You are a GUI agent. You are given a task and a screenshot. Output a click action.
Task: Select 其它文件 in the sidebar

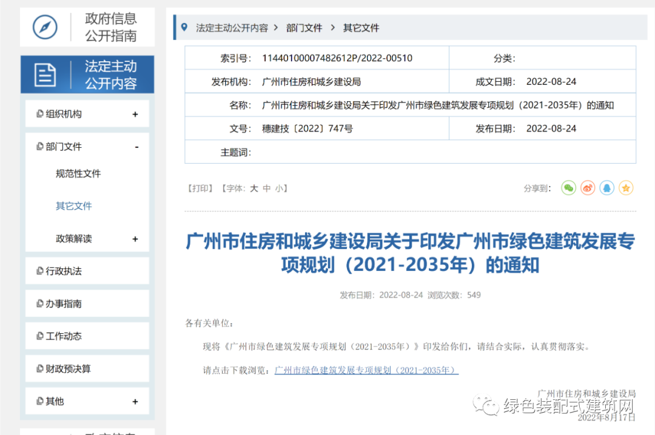click(73, 206)
